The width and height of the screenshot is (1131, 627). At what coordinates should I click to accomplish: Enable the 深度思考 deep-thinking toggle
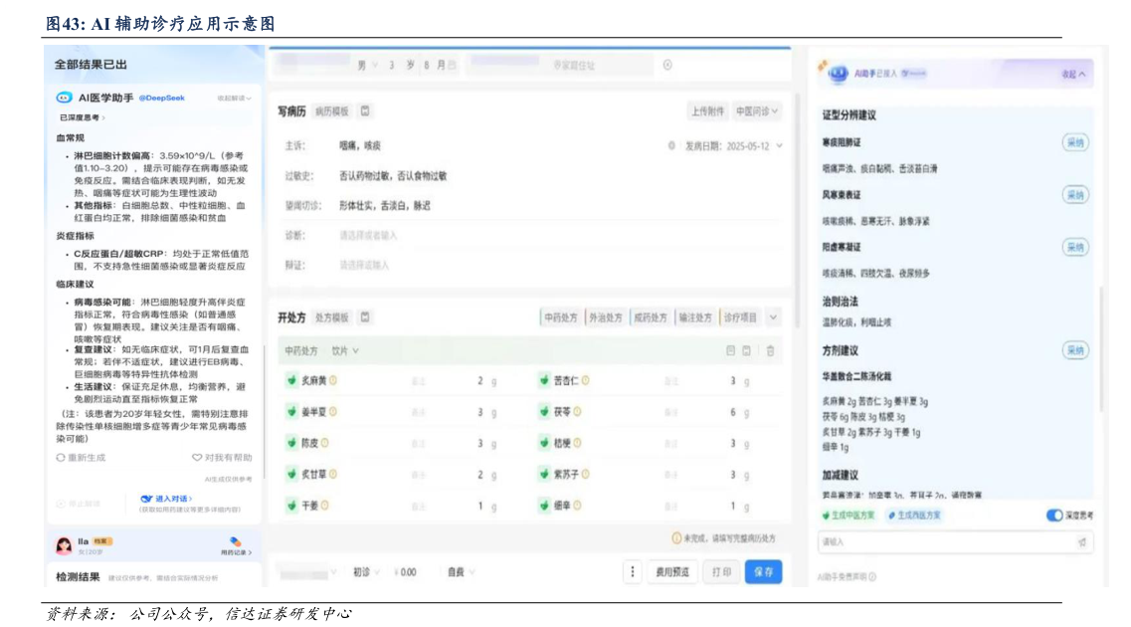click(x=1053, y=514)
